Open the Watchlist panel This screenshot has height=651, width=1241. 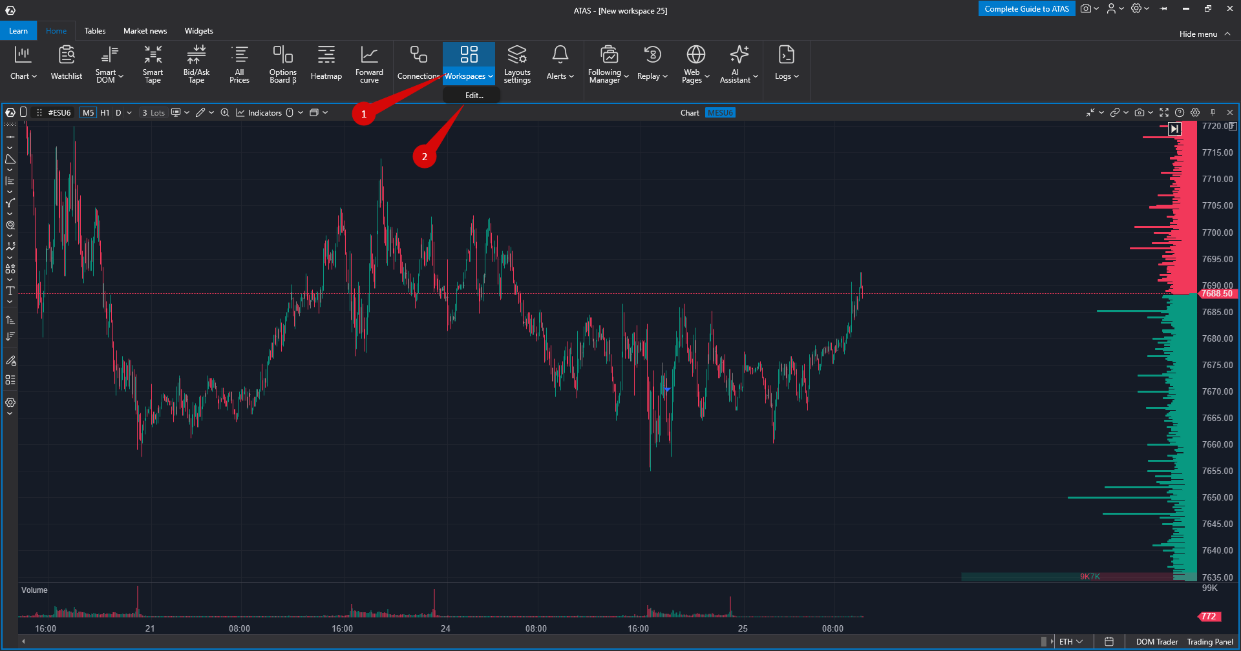[x=67, y=63]
